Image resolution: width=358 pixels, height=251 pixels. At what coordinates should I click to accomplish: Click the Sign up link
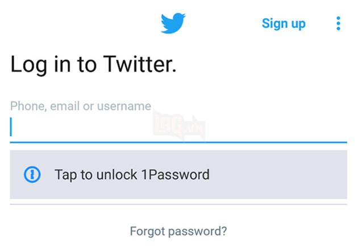[x=284, y=23]
